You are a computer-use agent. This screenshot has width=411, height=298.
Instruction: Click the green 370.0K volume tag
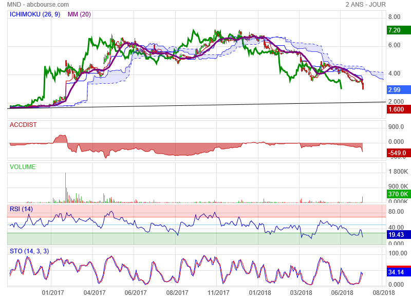point(397,194)
